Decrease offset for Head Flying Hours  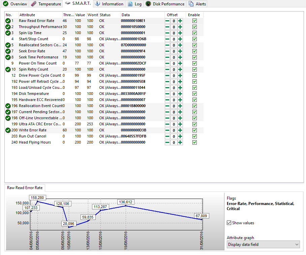167,143
